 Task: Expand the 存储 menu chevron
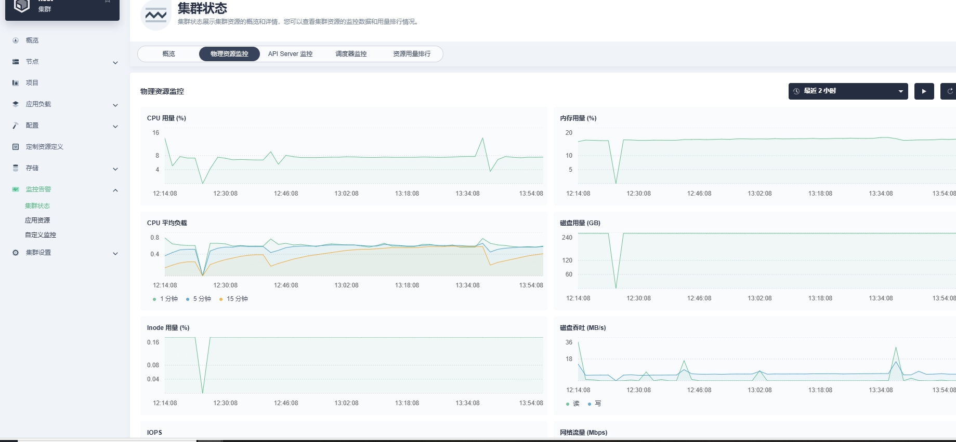(115, 169)
